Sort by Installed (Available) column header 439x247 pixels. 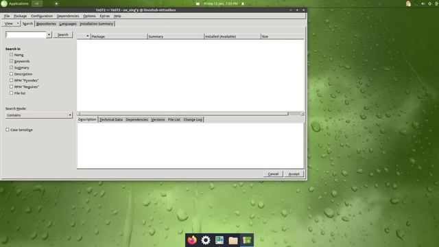point(233,36)
